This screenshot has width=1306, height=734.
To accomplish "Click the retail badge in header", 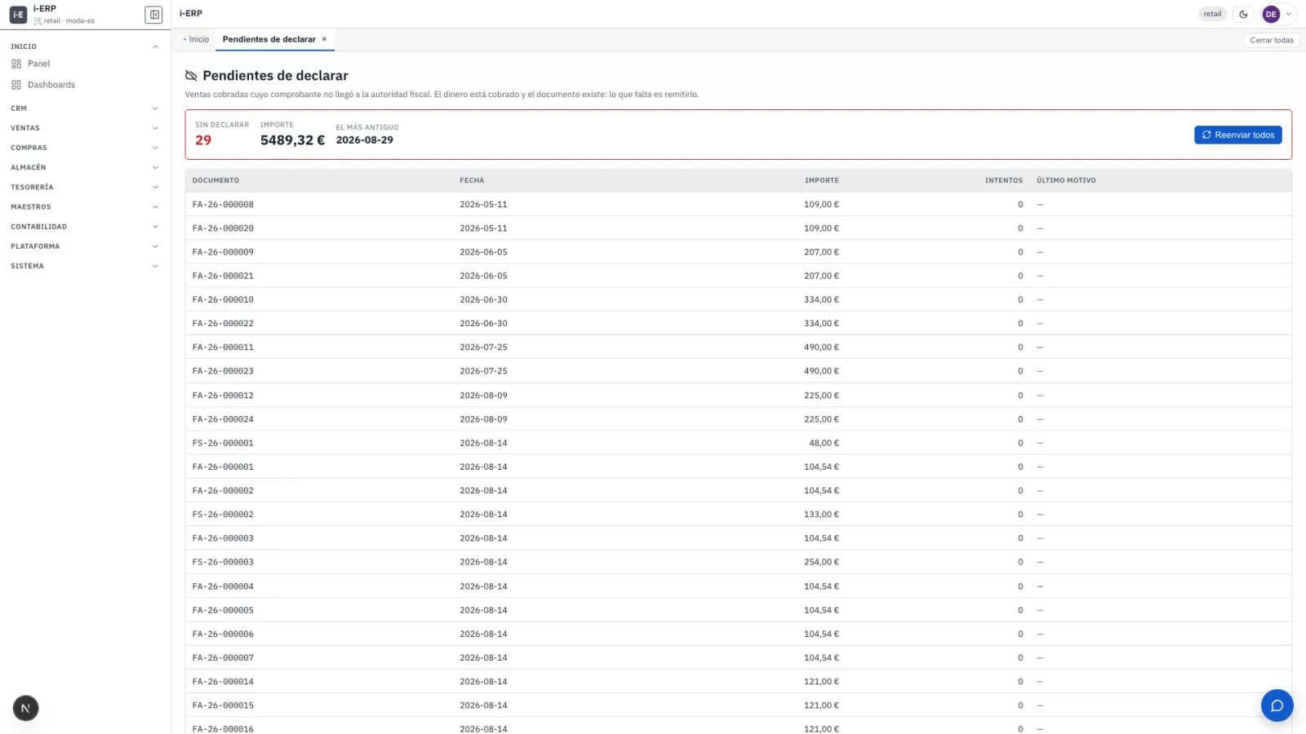I will click(x=1212, y=14).
